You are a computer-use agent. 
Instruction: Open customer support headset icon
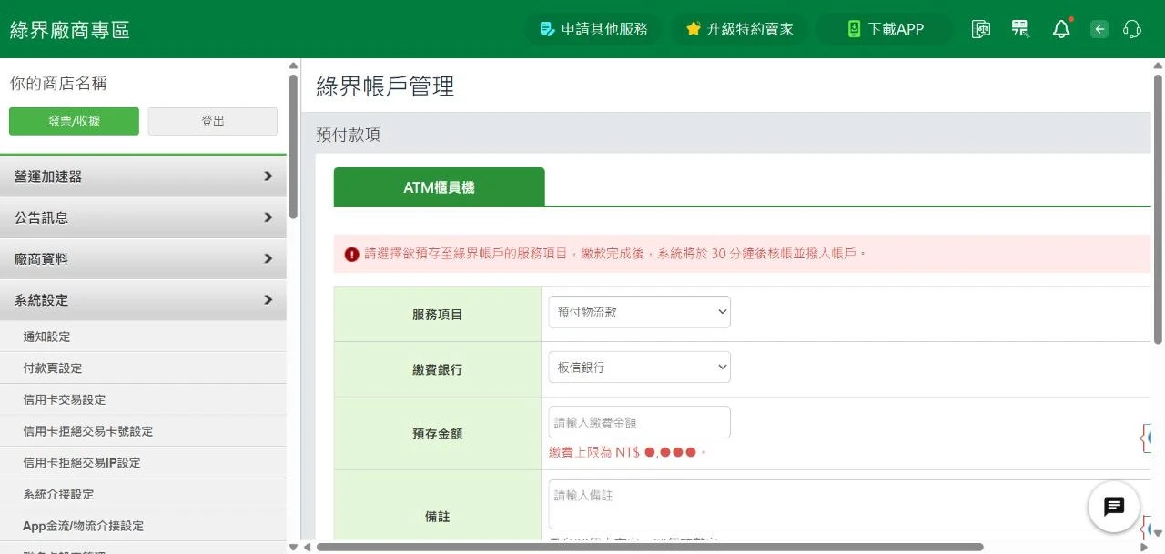(1132, 29)
